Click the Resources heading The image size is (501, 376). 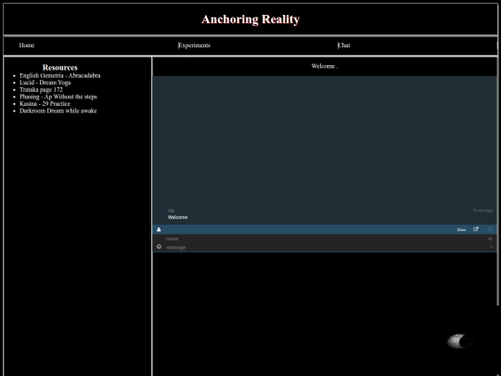click(60, 68)
